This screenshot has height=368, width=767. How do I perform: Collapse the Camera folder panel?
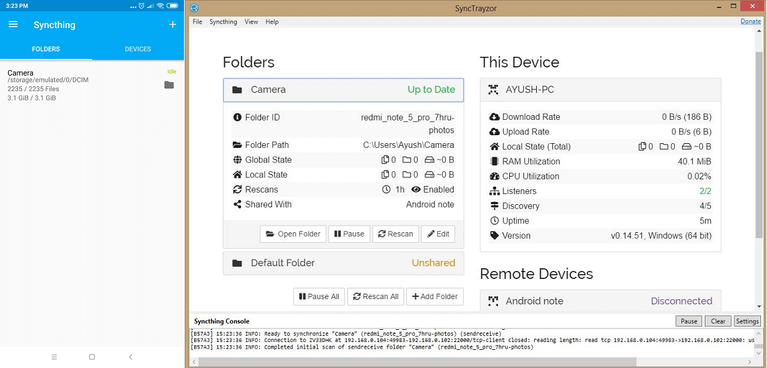(x=343, y=90)
